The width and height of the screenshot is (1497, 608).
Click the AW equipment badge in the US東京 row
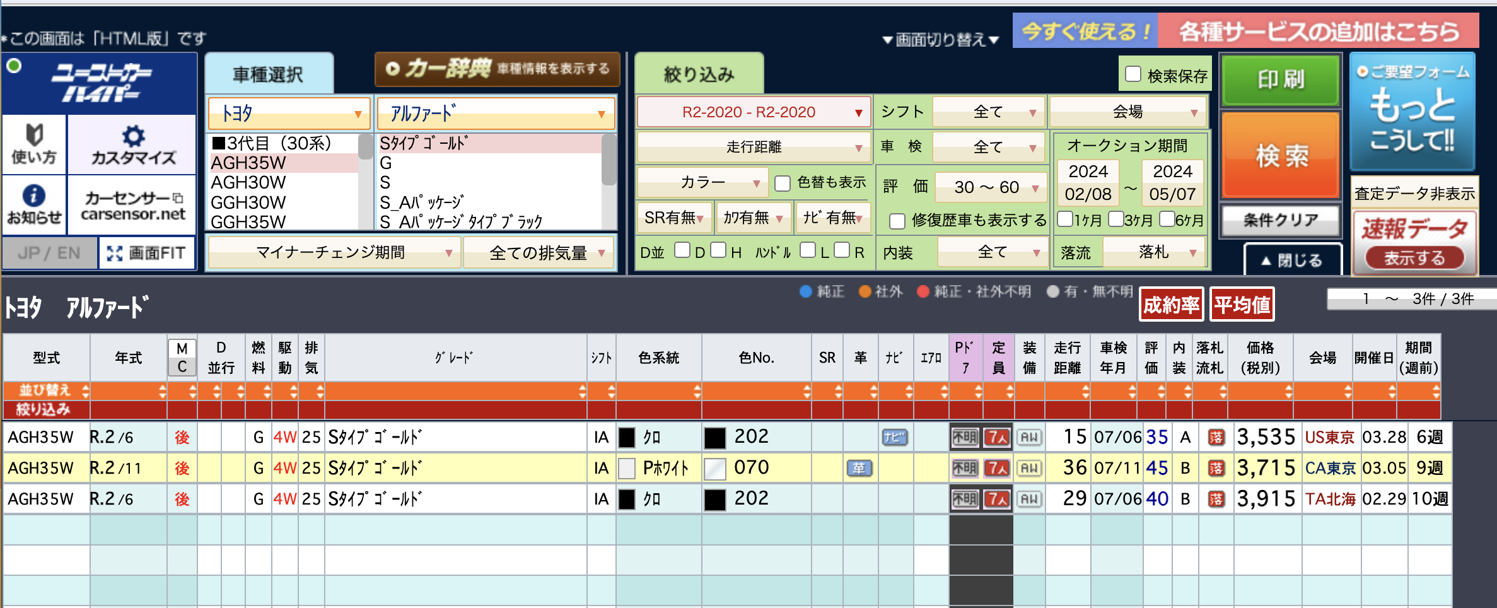coord(1029,437)
